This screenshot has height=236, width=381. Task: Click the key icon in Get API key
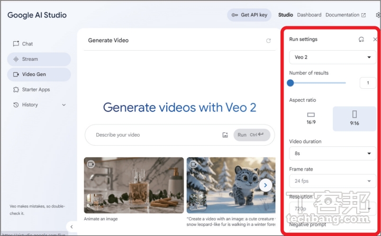point(234,15)
